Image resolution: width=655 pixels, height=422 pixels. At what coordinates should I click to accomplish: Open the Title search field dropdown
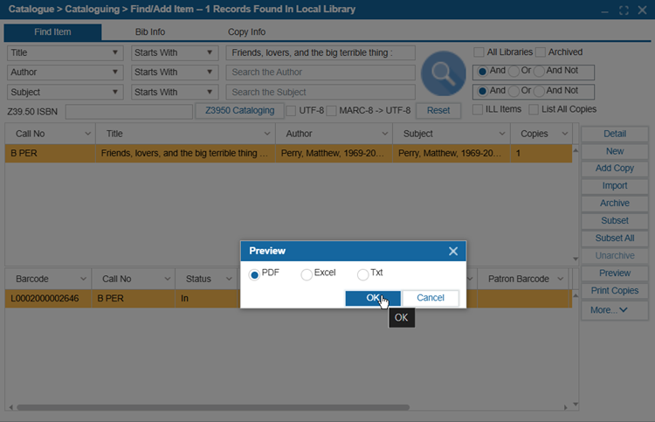pos(65,52)
